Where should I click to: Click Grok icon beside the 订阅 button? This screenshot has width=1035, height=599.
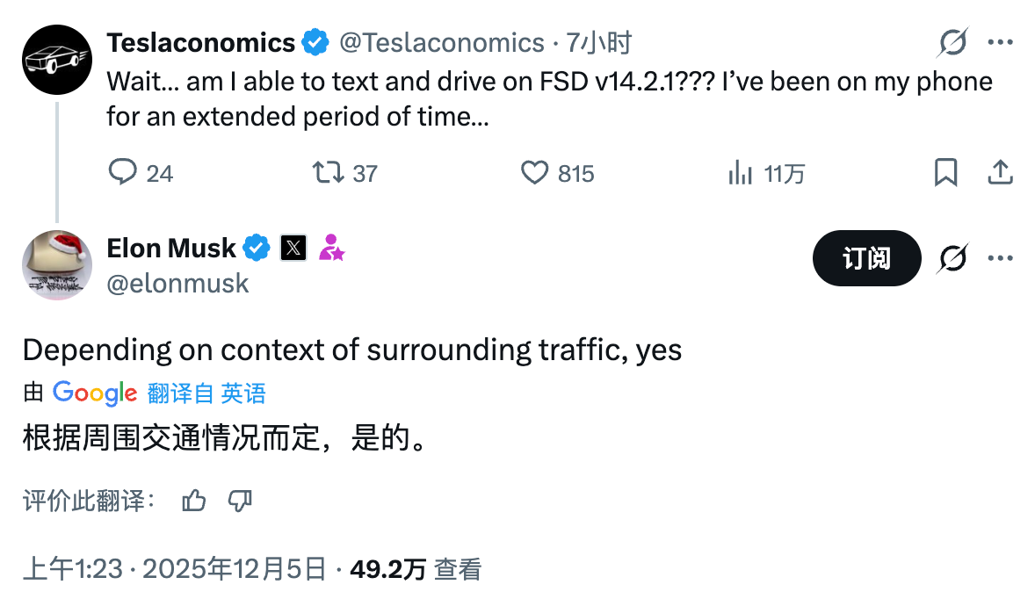pyautogui.click(x=953, y=258)
